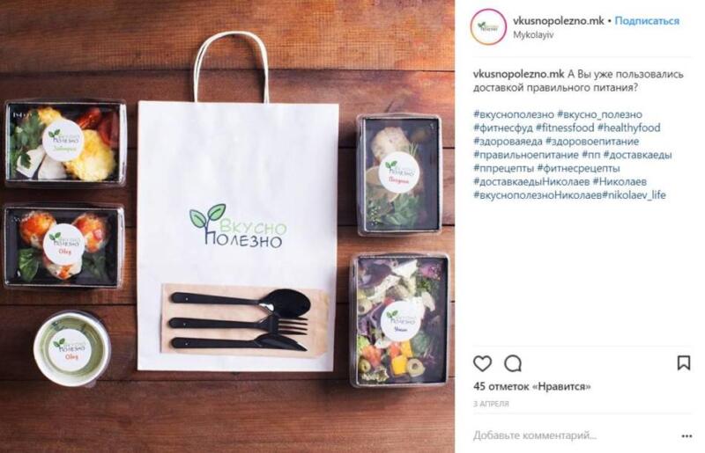Open the three-dots more options menu
The height and width of the screenshot is (453, 705).
(x=686, y=436)
